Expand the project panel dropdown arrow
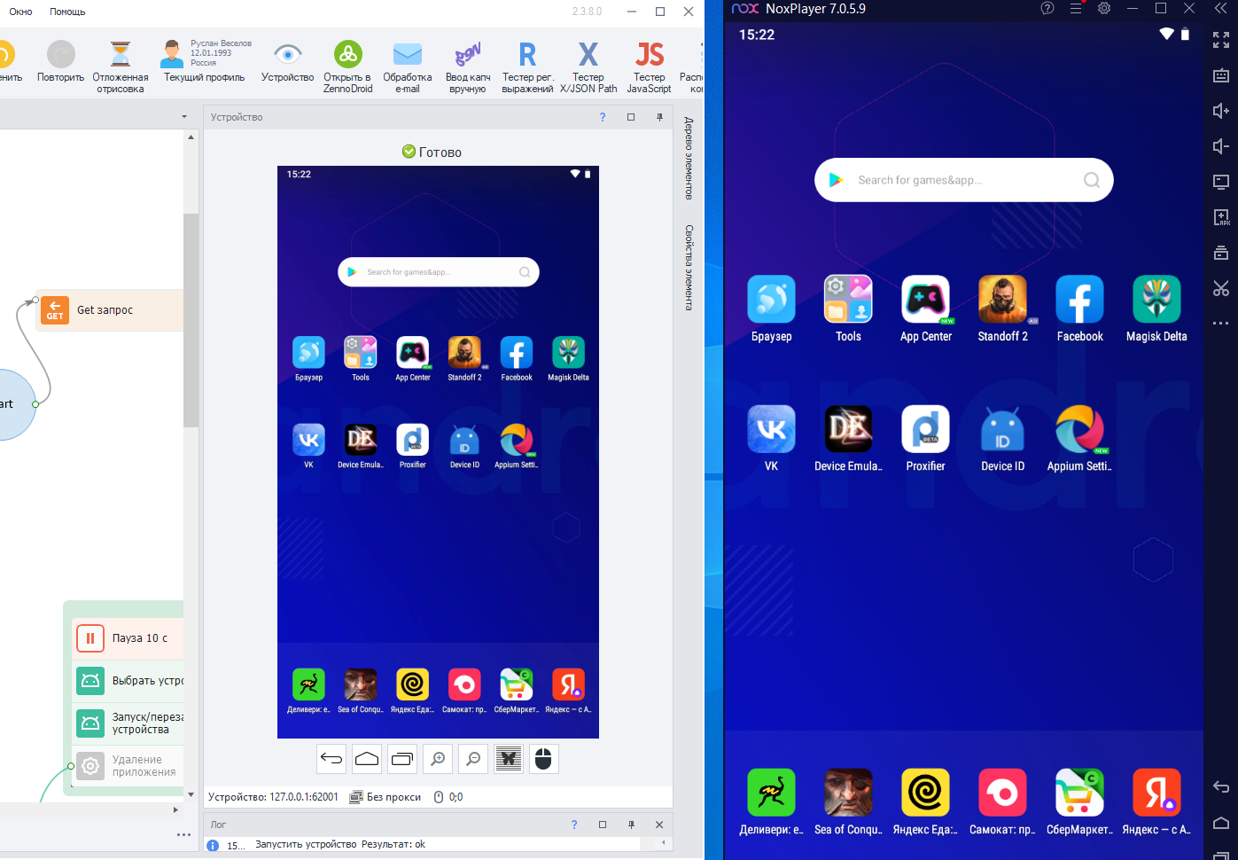1238x860 pixels. click(x=184, y=117)
